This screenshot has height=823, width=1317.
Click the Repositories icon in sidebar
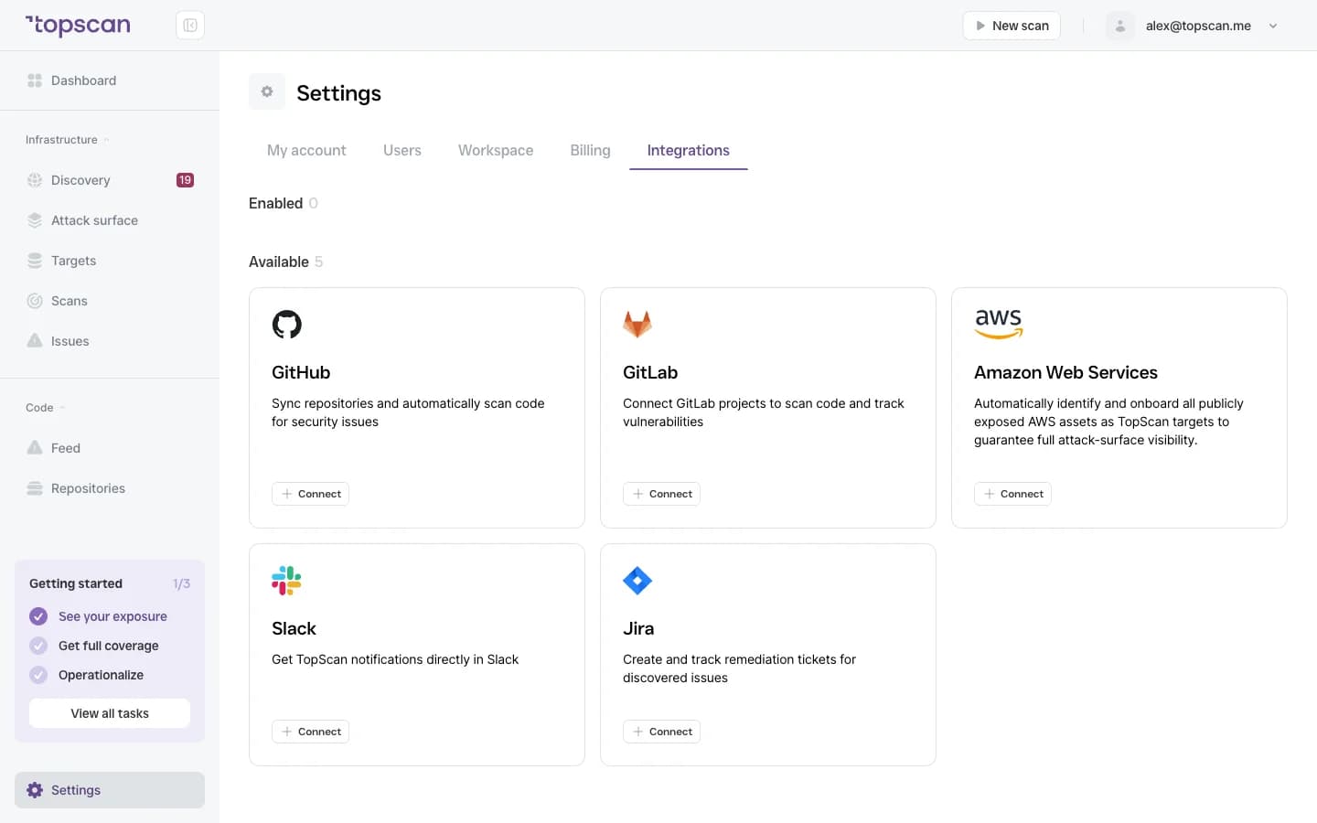click(x=35, y=488)
